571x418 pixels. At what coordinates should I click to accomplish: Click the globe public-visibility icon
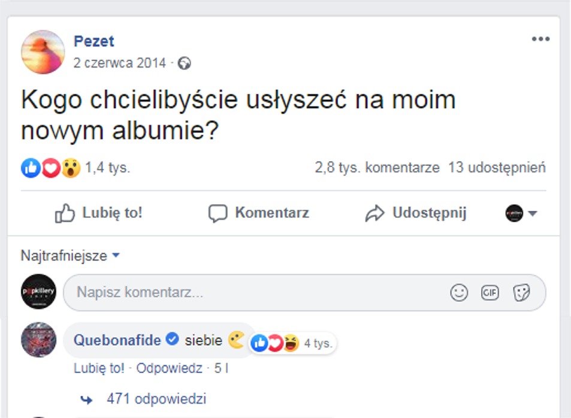[185, 63]
